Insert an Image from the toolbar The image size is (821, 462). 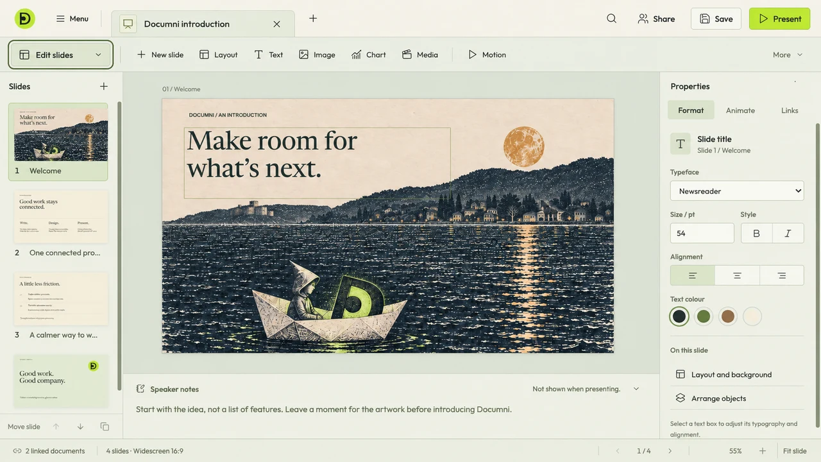coord(317,55)
